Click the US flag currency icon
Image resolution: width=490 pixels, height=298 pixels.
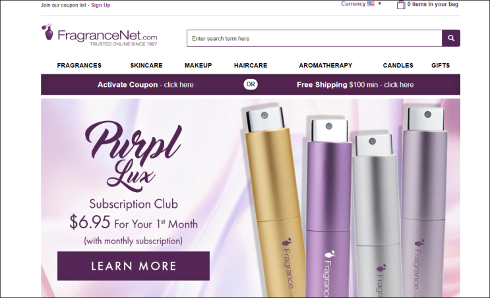[x=371, y=4]
